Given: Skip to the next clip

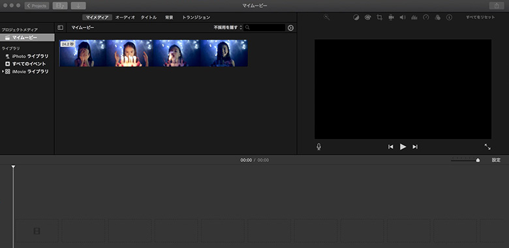Looking at the screenshot, I should pos(415,147).
